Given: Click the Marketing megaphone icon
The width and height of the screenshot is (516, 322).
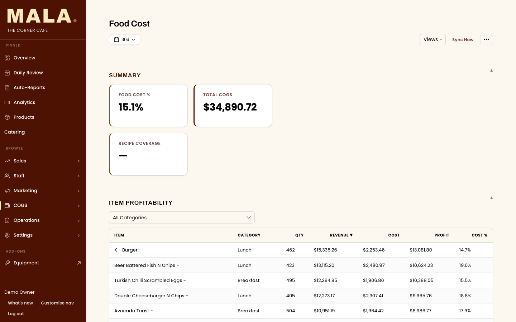Looking at the screenshot, I should pos(7,191).
